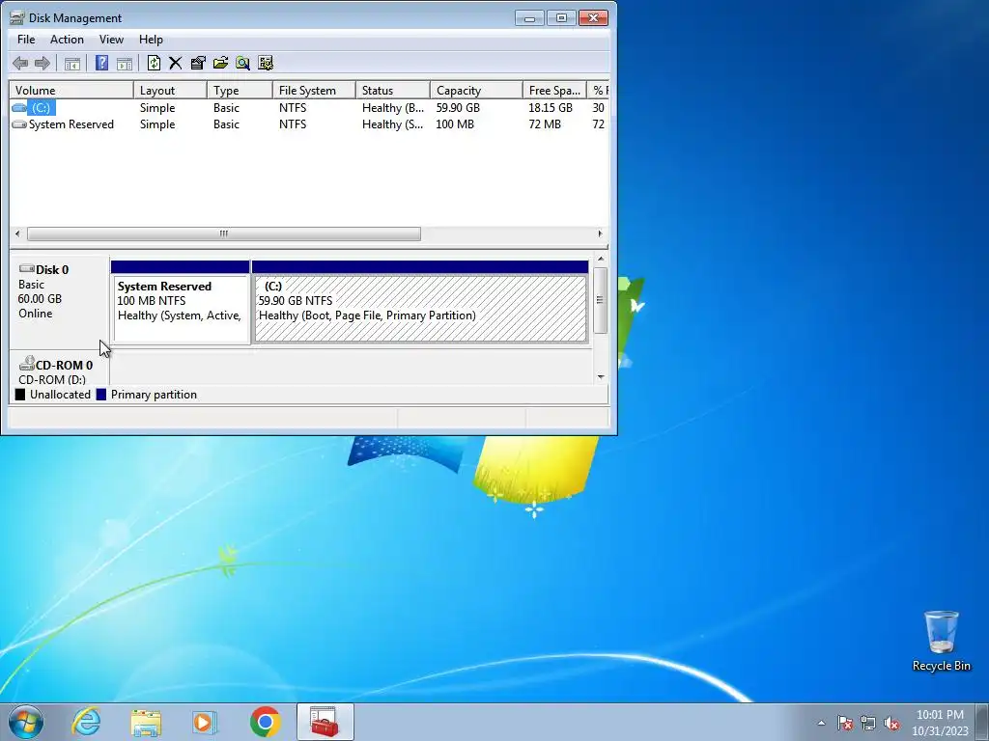Sort by the File System column header
The height and width of the screenshot is (741, 989).
(314, 90)
